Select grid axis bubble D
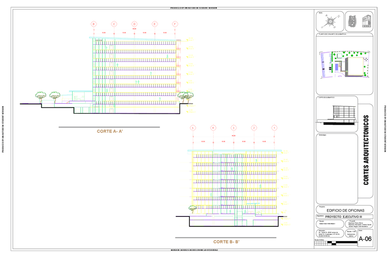388x258 pixels. 135,24
